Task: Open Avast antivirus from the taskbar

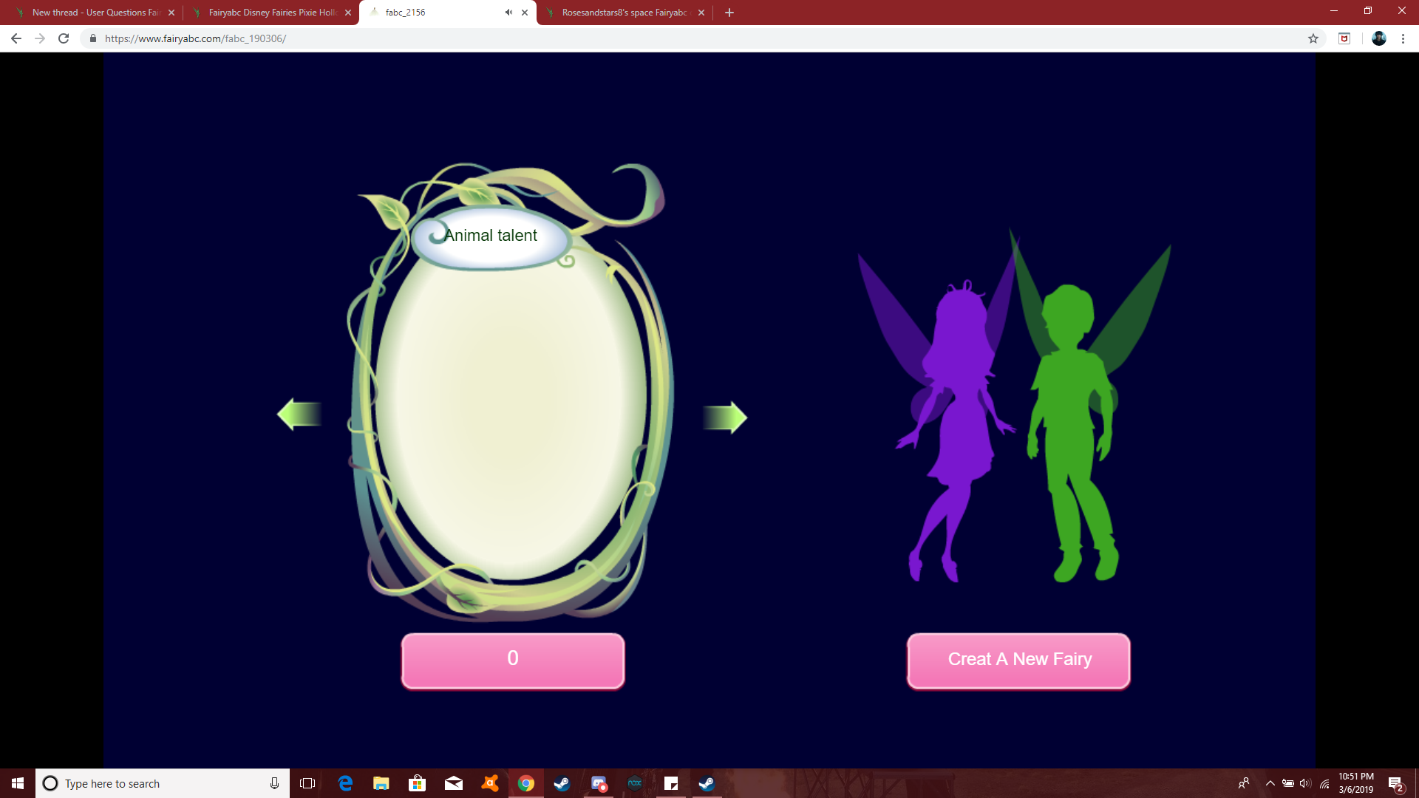Action: click(489, 783)
